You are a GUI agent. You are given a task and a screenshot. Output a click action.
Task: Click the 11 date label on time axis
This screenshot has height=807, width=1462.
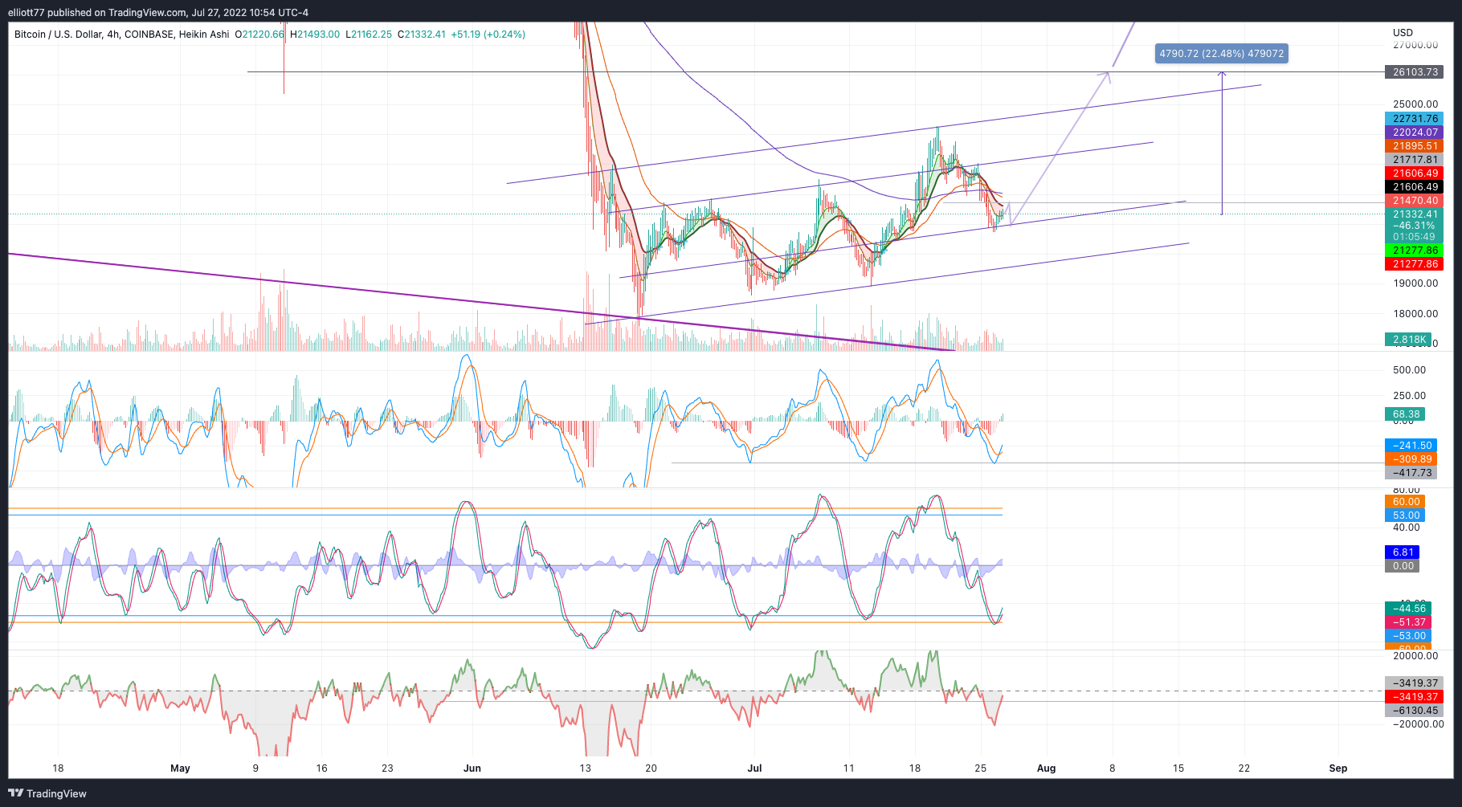tap(849, 768)
